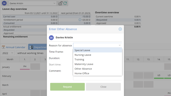Screen dimensions: 171x96
Task: Close the Enter Other Absence dialog
Action: 120,29
